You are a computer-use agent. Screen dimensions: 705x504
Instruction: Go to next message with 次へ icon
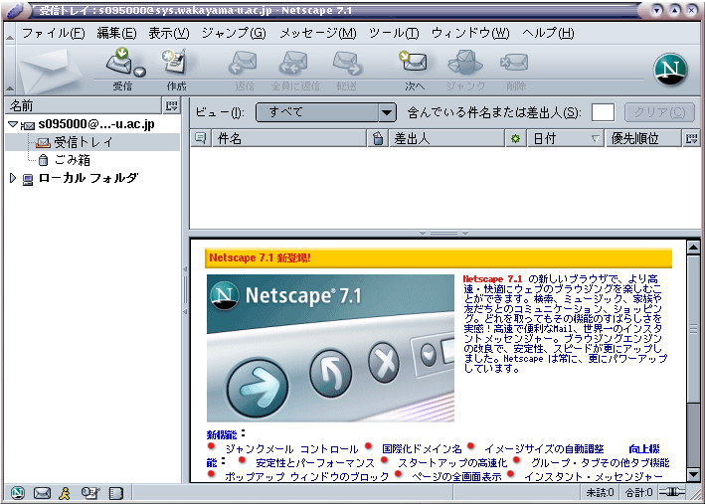point(414,62)
